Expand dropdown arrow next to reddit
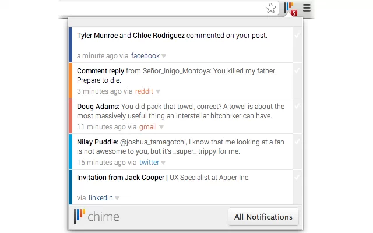373x233 pixels. pyautogui.click(x=158, y=91)
